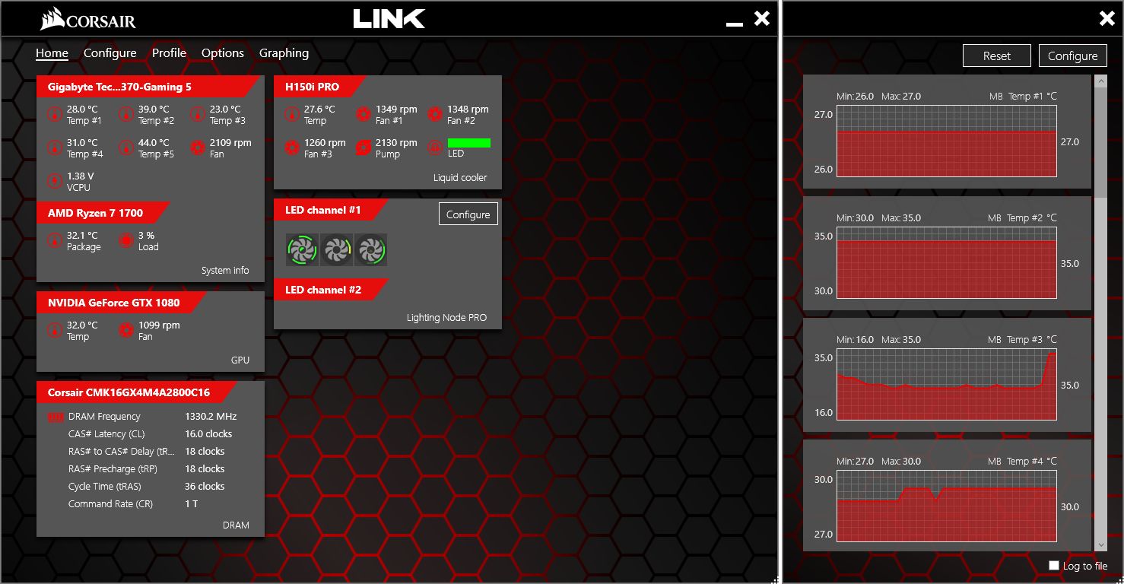Click Configure in LED channel #1 panel

(x=468, y=214)
